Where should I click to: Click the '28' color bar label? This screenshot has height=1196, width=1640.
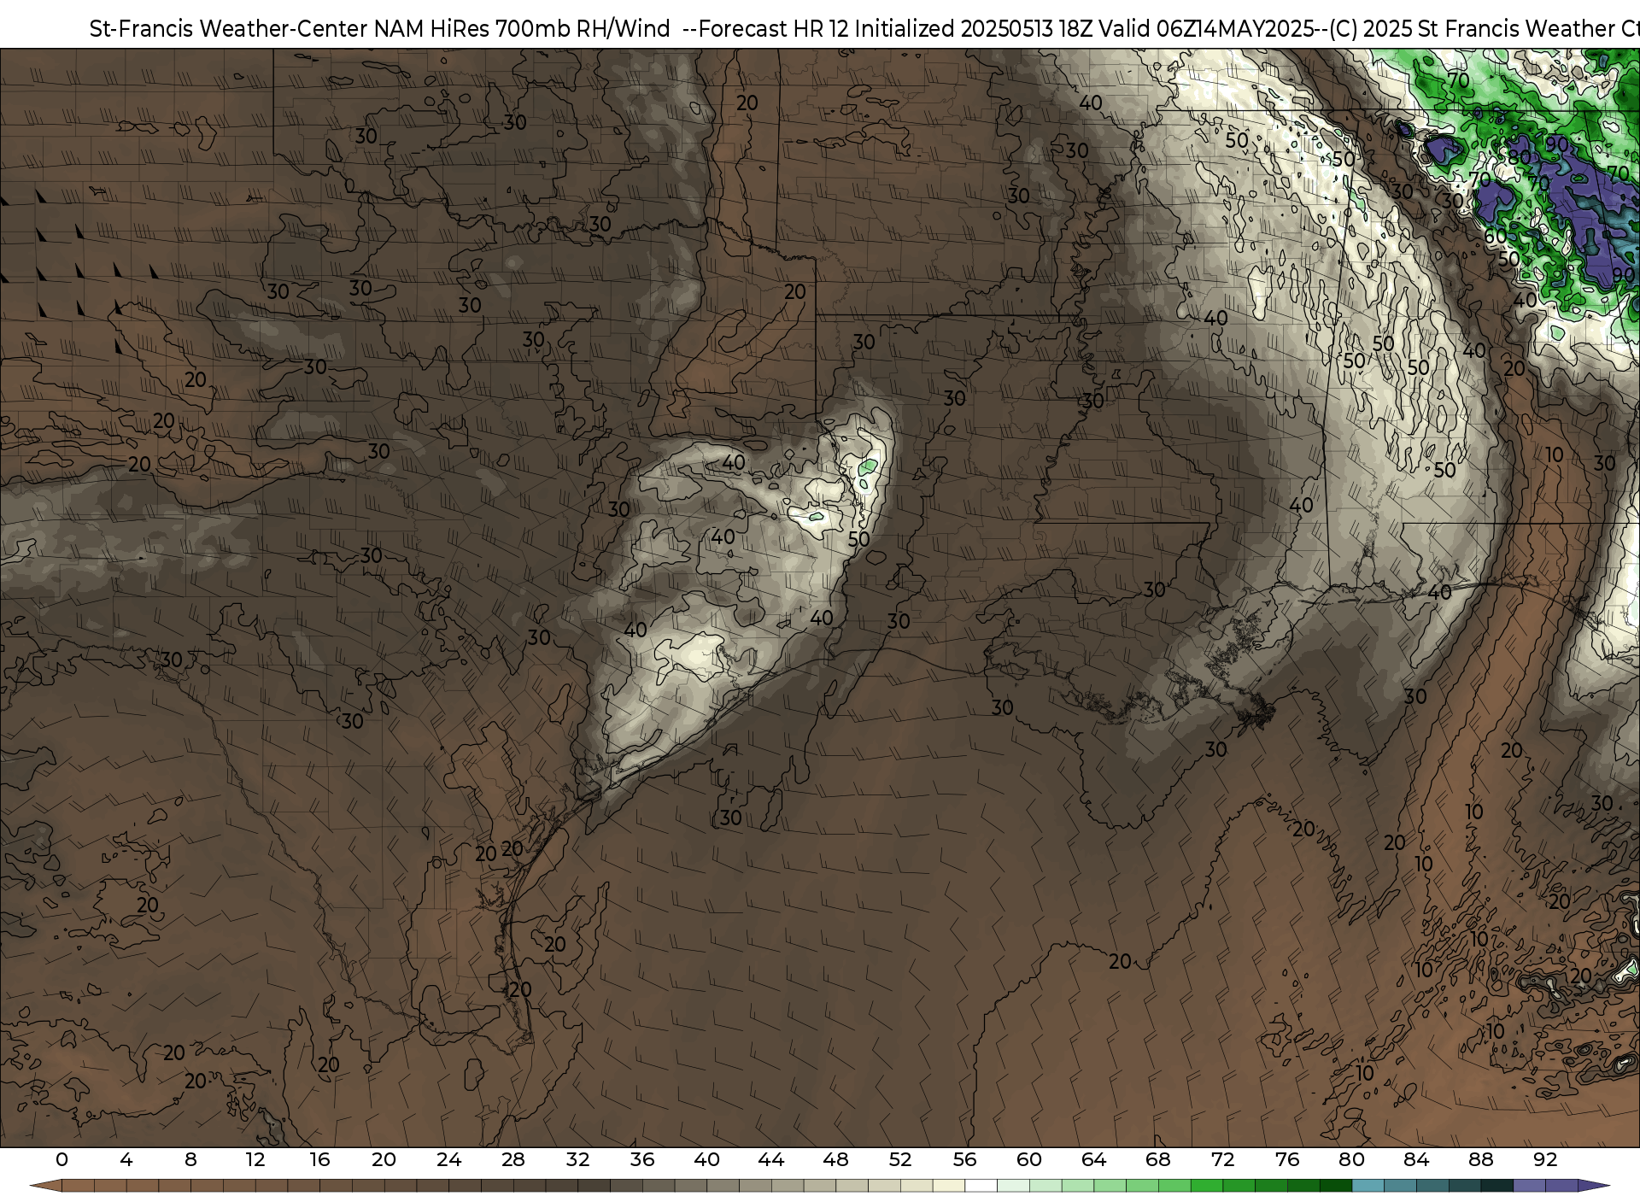coord(513,1160)
